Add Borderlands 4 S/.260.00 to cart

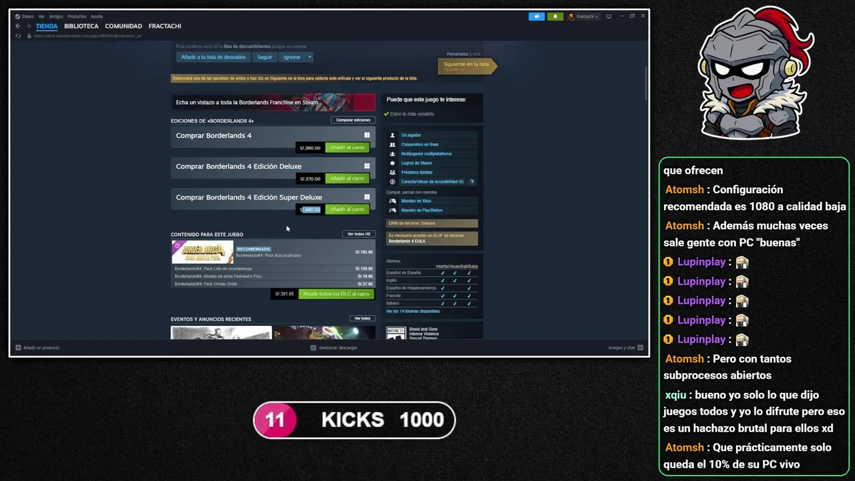tap(347, 148)
